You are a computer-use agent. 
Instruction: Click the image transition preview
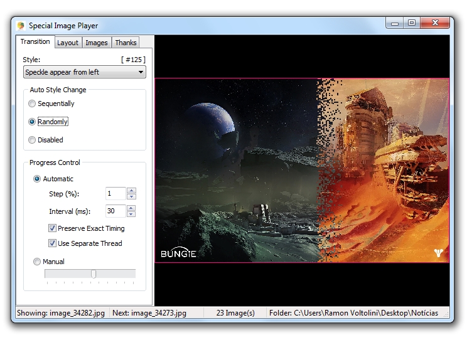pyautogui.click(x=302, y=170)
